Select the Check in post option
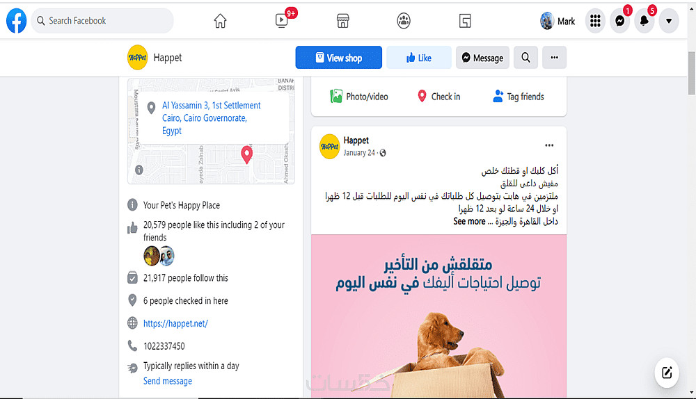696x399 pixels. (439, 96)
